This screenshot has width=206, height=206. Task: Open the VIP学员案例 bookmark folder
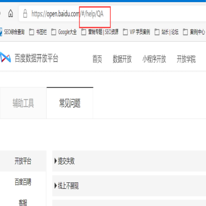(x=136, y=32)
